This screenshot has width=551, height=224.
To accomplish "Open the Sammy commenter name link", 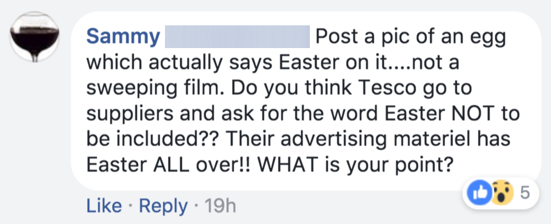I will click(123, 37).
